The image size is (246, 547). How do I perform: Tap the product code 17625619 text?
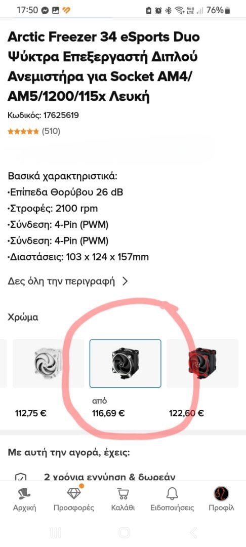click(61, 115)
